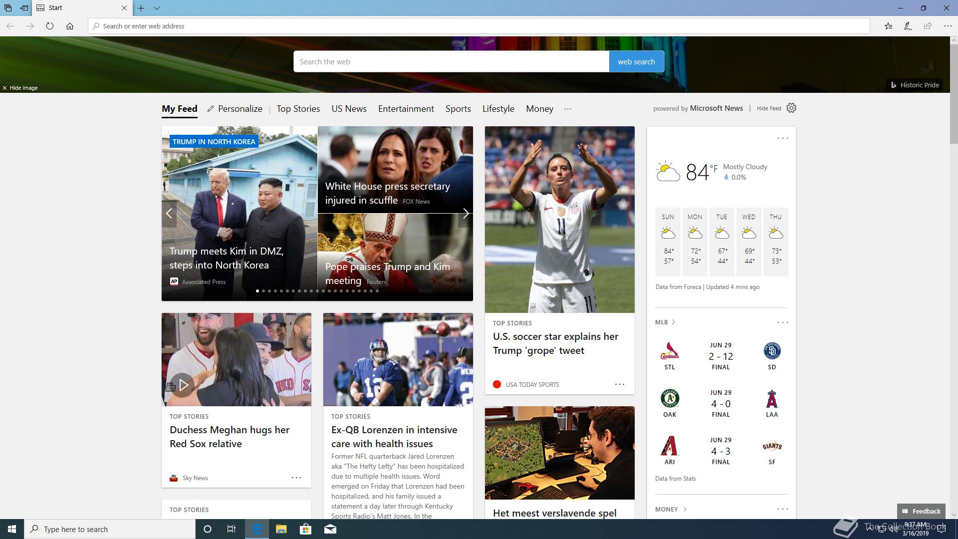Select the My Feed tab

coord(180,109)
